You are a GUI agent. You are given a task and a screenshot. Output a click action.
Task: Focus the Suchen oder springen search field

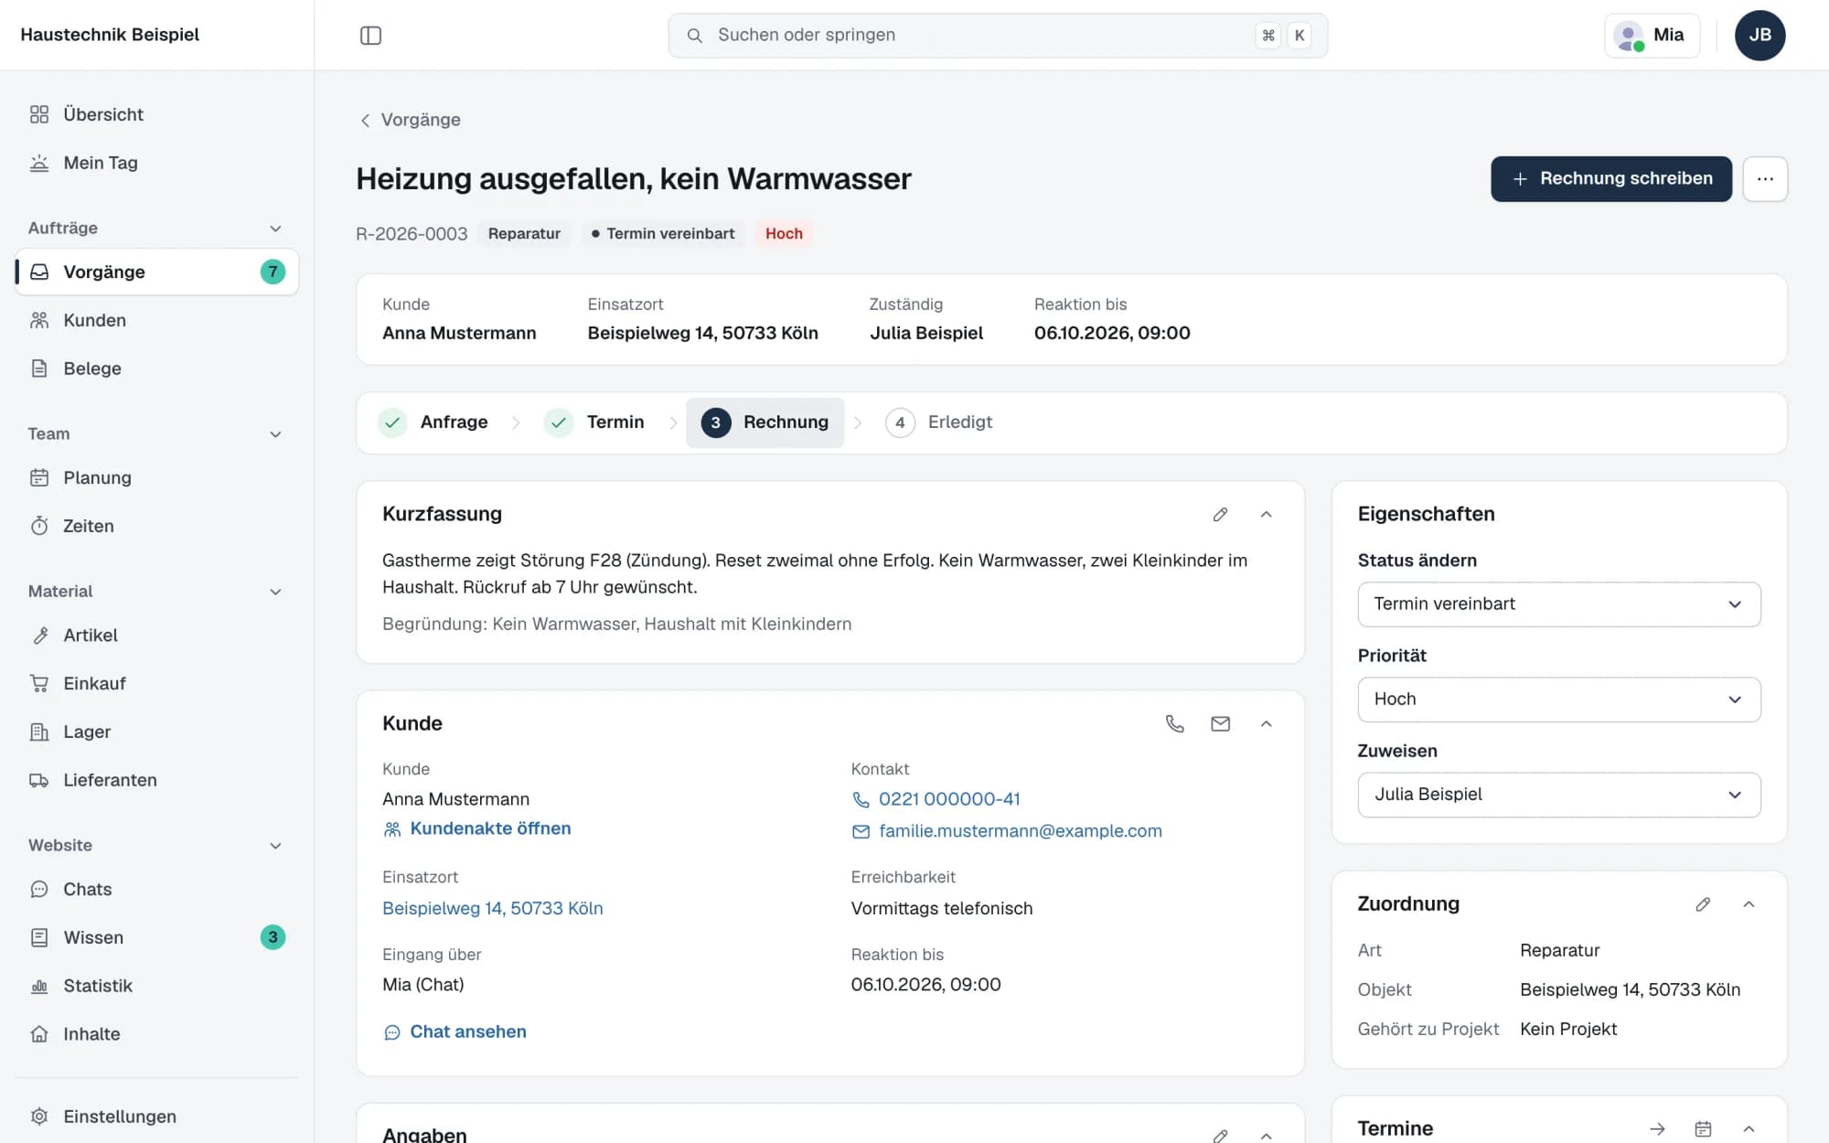pyautogui.click(x=998, y=36)
